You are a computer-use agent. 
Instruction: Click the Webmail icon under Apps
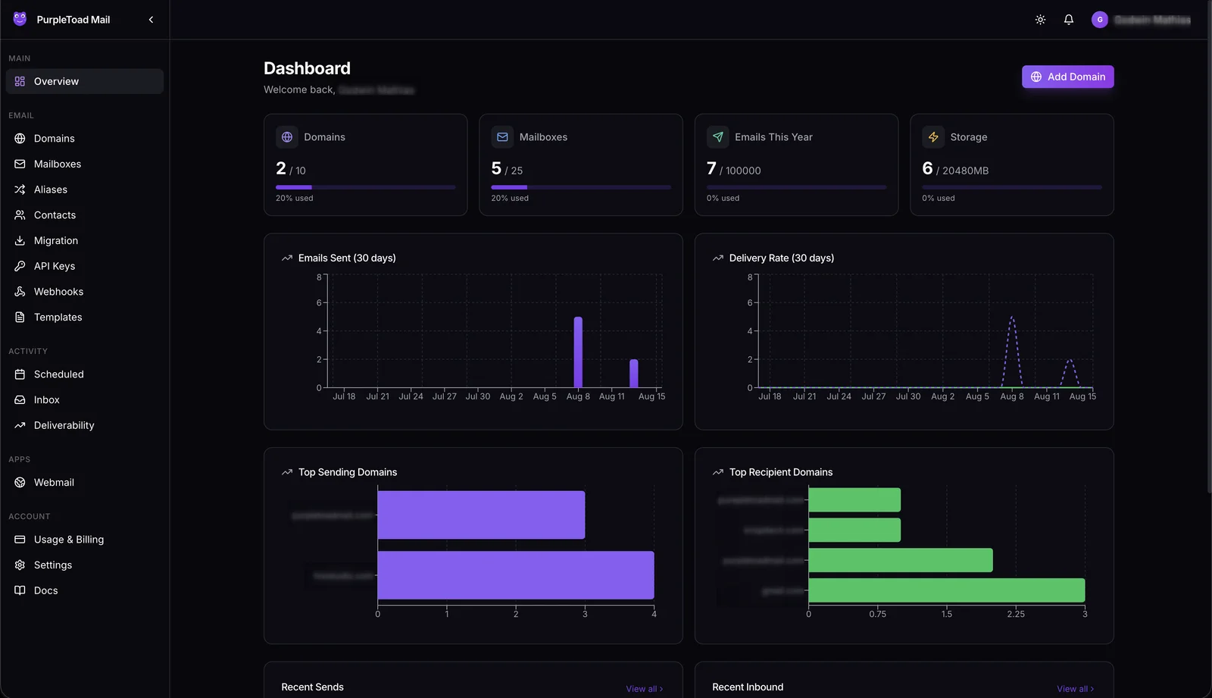point(20,482)
